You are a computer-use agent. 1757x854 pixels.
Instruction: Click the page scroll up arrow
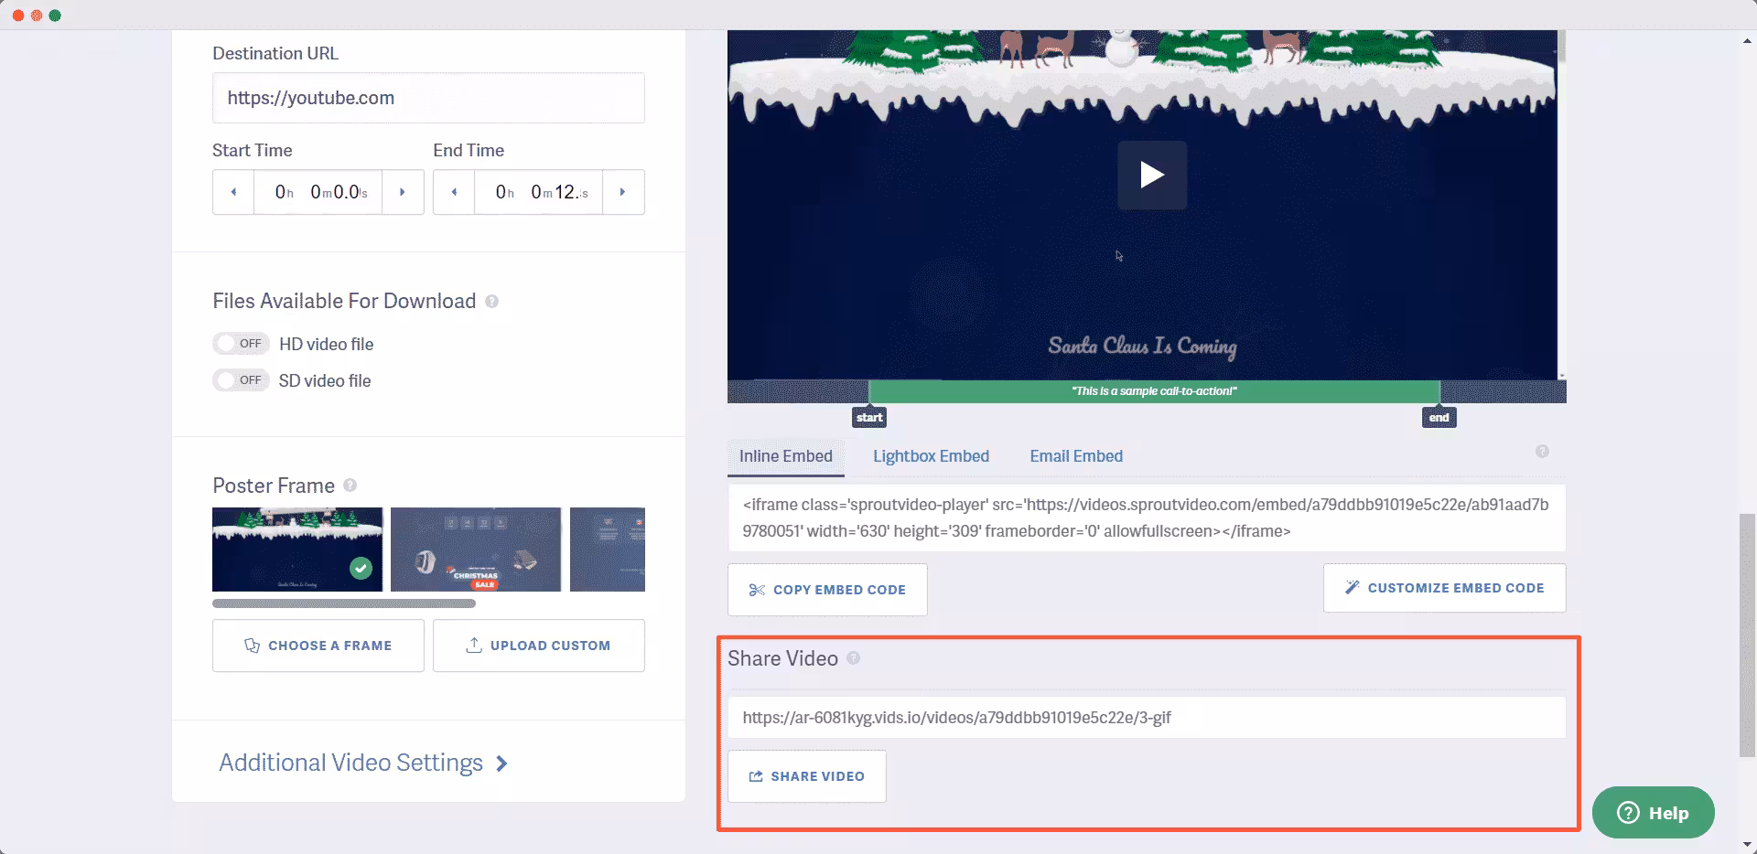[1747, 41]
